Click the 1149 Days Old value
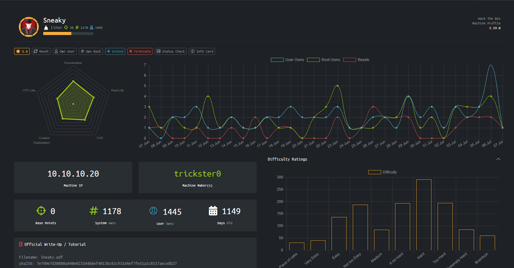The image size is (514, 268). coord(231,211)
